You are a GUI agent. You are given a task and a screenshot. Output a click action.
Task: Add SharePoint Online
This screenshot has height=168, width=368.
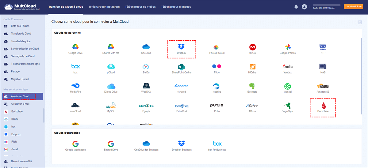click(182, 66)
